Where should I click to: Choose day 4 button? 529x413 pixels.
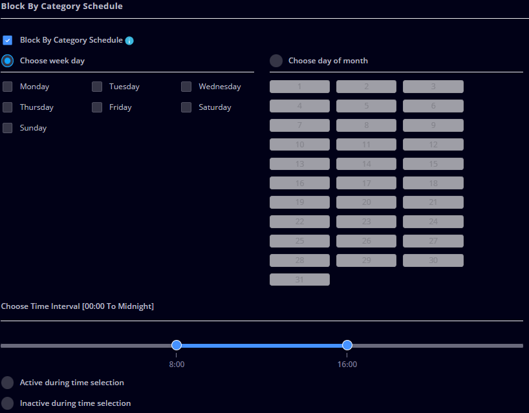pyautogui.click(x=299, y=106)
